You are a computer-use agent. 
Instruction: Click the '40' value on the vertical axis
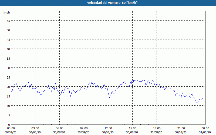[x=8, y=49]
